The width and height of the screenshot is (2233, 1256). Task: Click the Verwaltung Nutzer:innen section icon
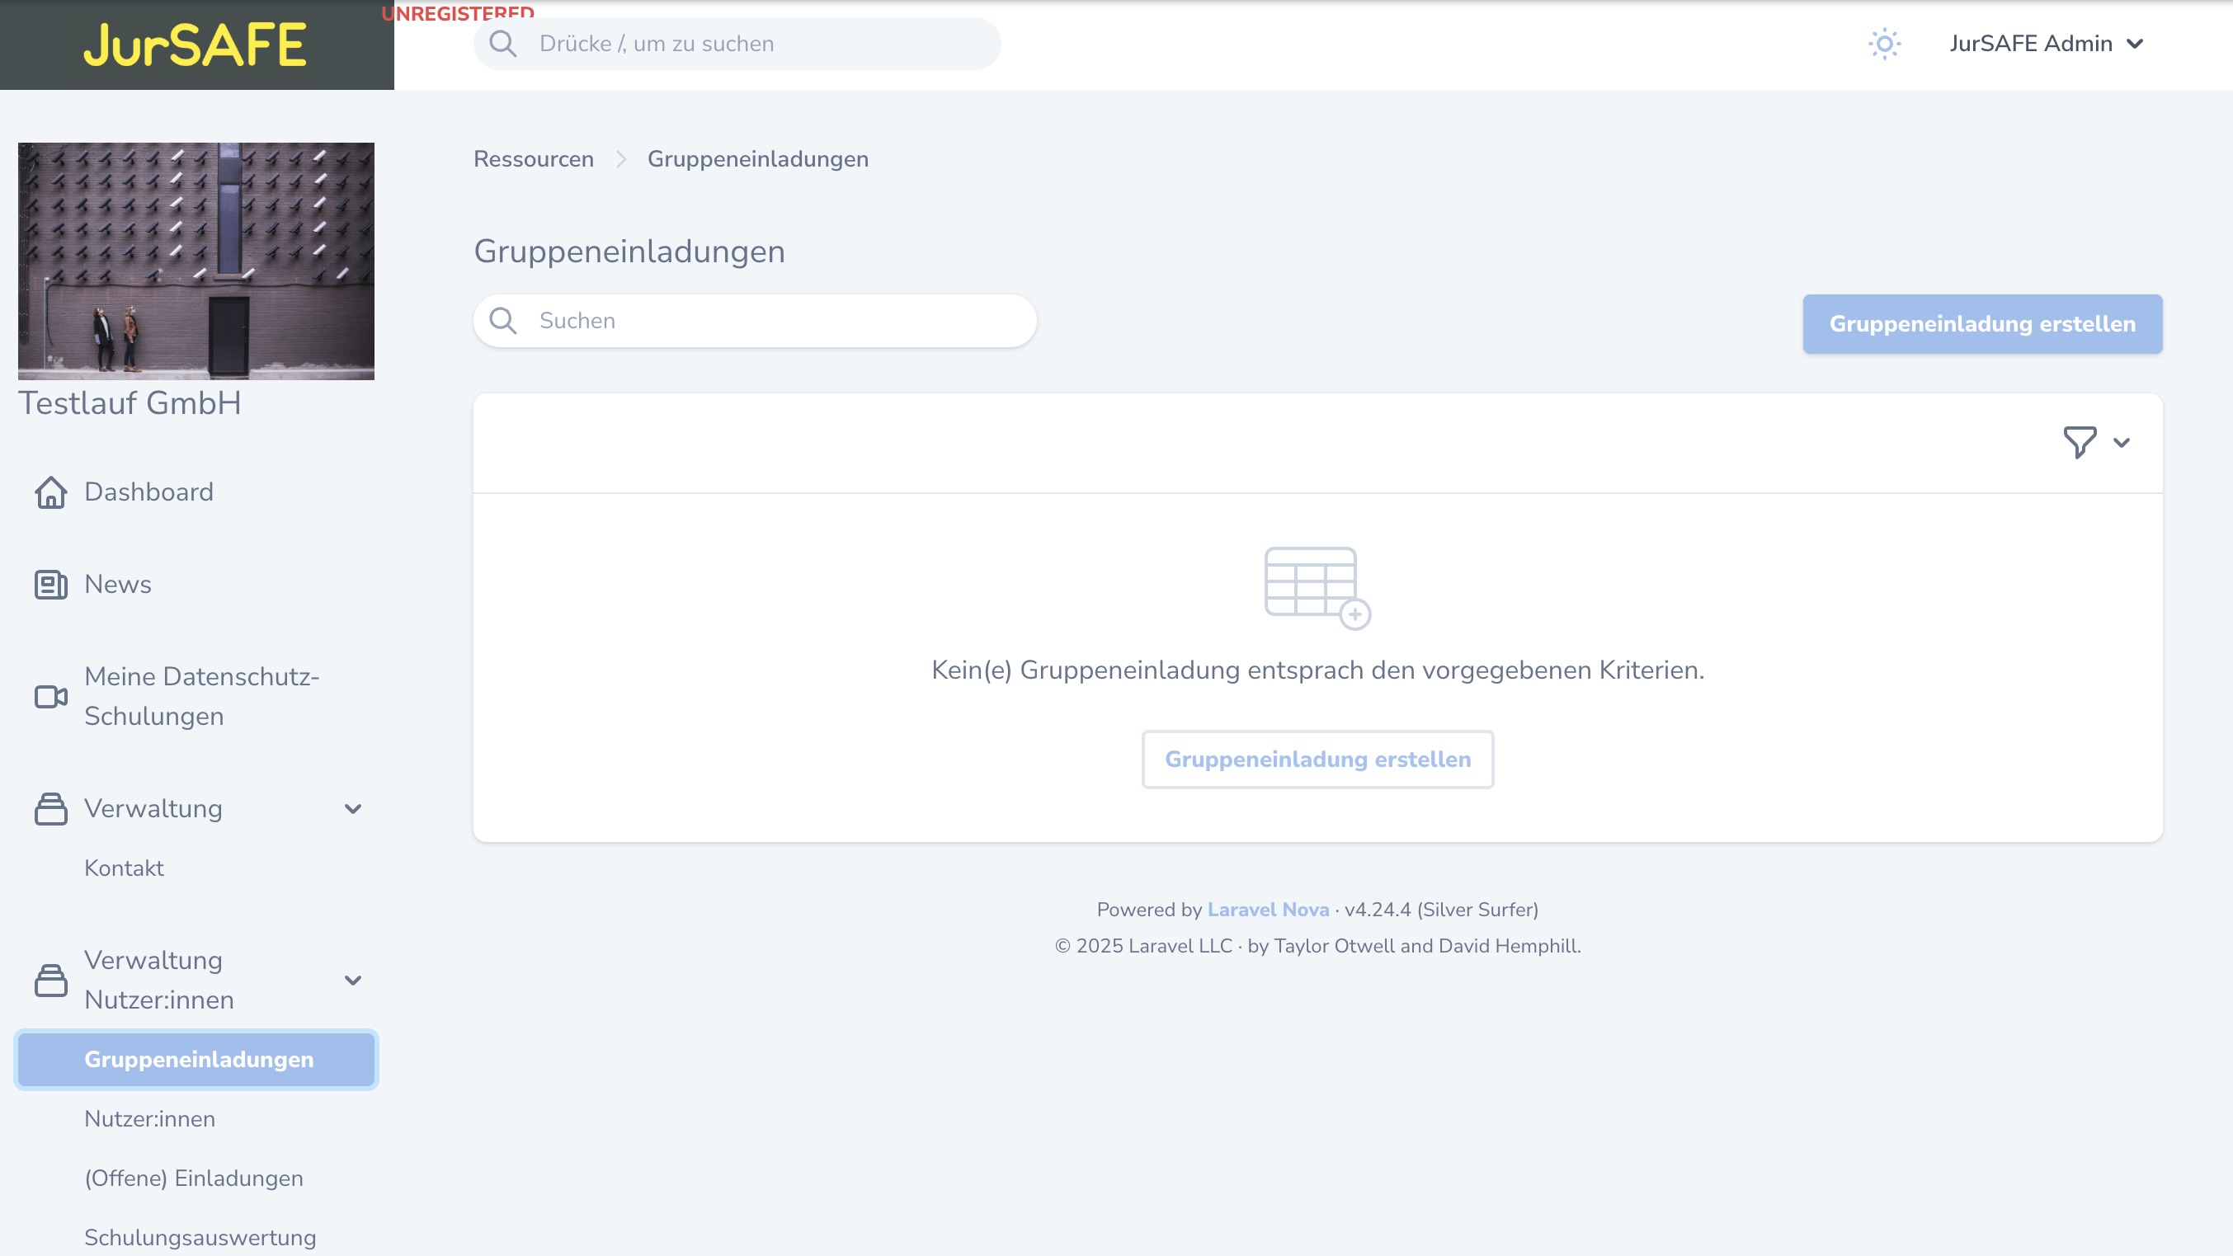point(50,981)
